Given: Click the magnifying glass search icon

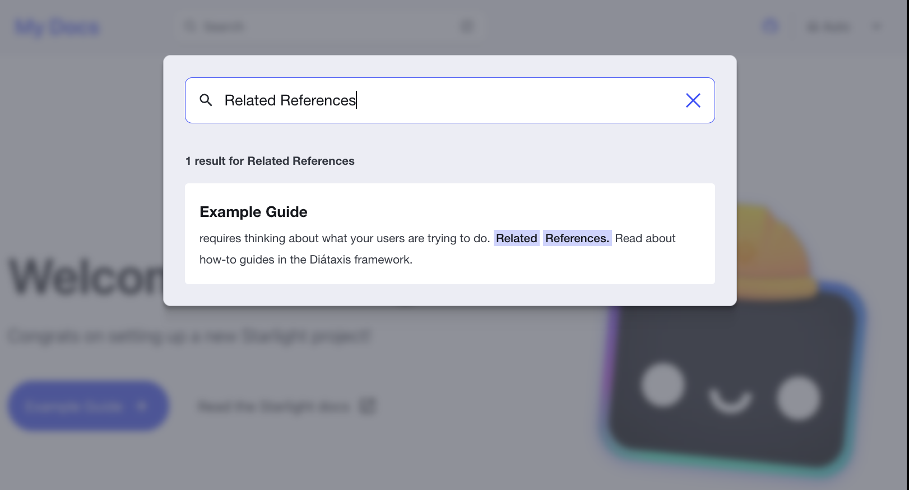Looking at the screenshot, I should coord(206,100).
